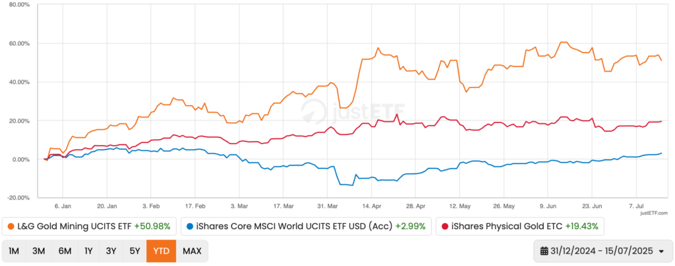This screenshot has height=266, width=675.
Task: Click the calendar icon in date range
Action: 544,251
